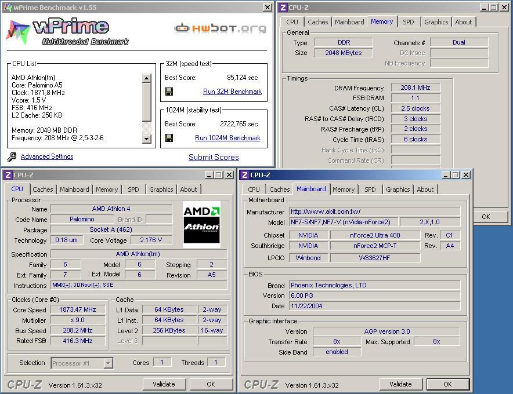
Task: Open About tab in CPU window
Action: (189, 189)
